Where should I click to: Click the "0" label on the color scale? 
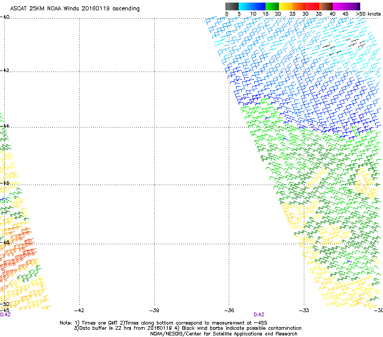227,14
